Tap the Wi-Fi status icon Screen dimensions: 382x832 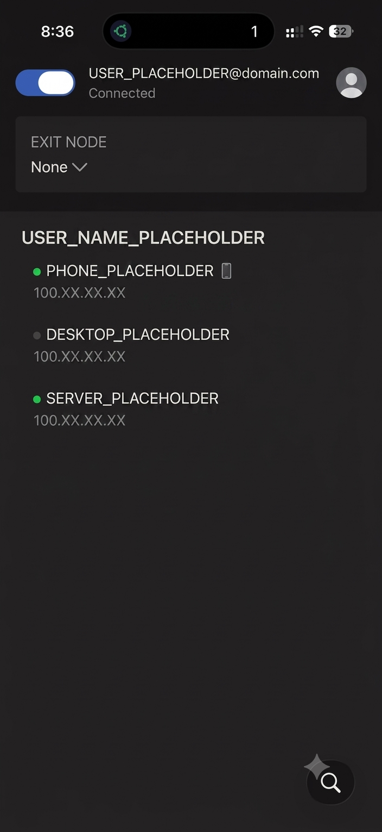click(x=316, y=32)
